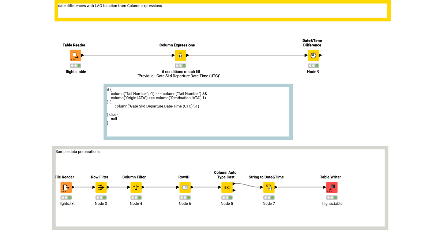Click the 'Node 4' label
This screenshot has width=439, height=230.
point(136,203)
